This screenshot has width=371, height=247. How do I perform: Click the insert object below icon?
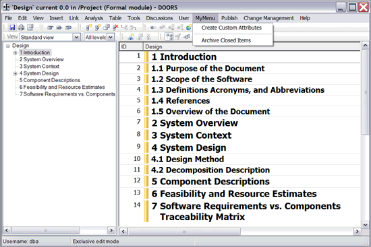click(98, 28)
